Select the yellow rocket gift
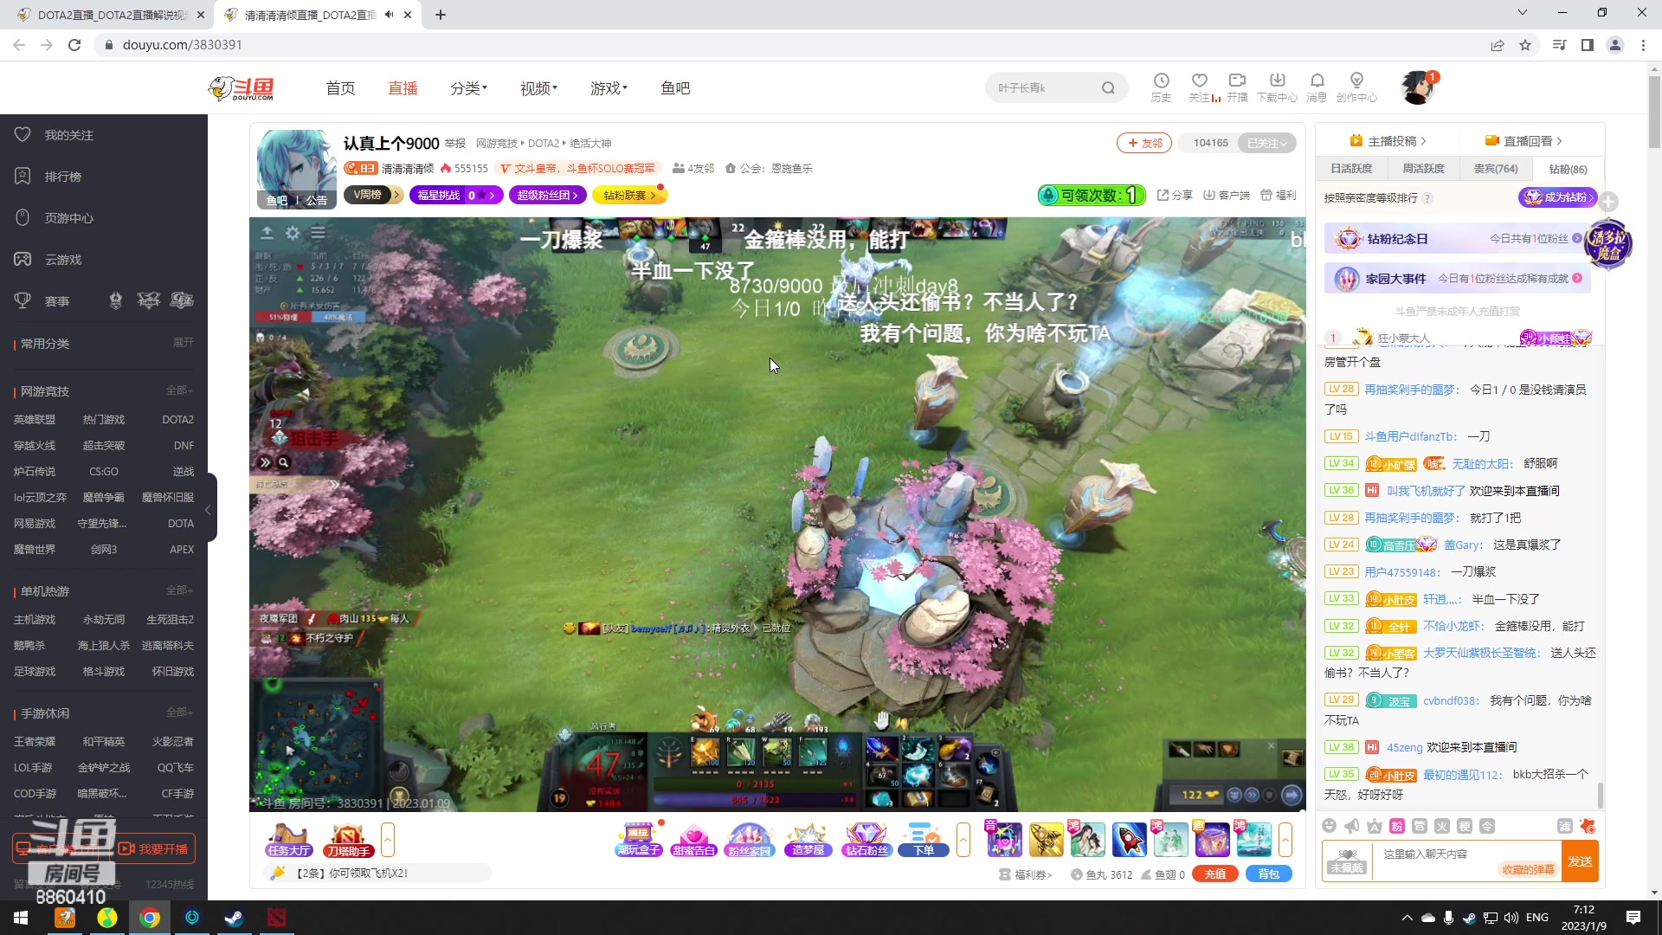Screen dimensions: 1662x935 click(x=1046, y=840)
